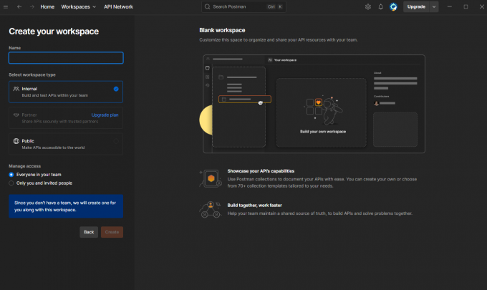Select the Public workspace type radio
This screenshot has width=487, height=290.
point(116,141)
